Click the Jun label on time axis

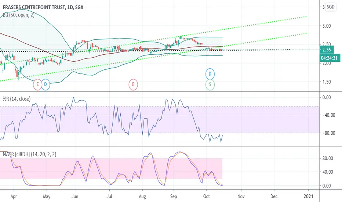pyautogui.click(x=75, y=196)
